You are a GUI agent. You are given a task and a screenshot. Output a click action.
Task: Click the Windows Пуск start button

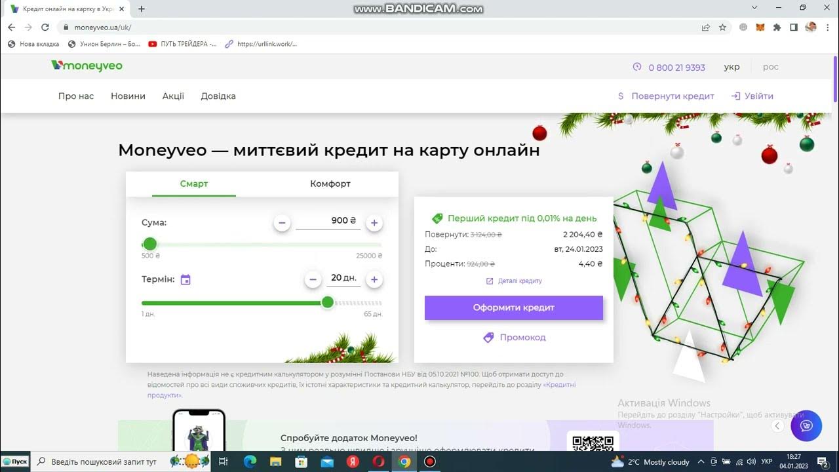(x=15, y=462)
